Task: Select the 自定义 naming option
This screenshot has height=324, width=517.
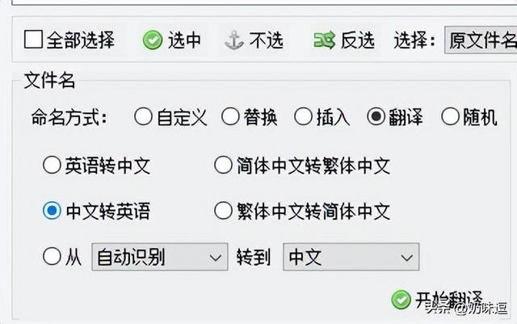Action: point(143,117)
